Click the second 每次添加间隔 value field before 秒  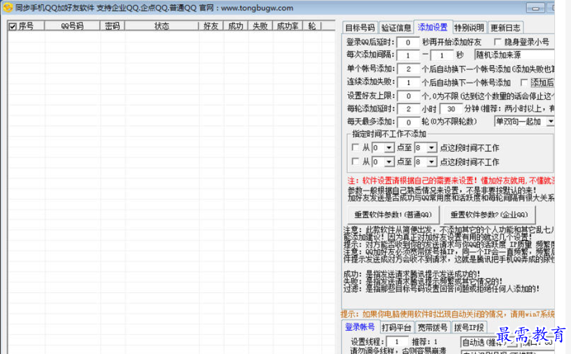point(441,55)
